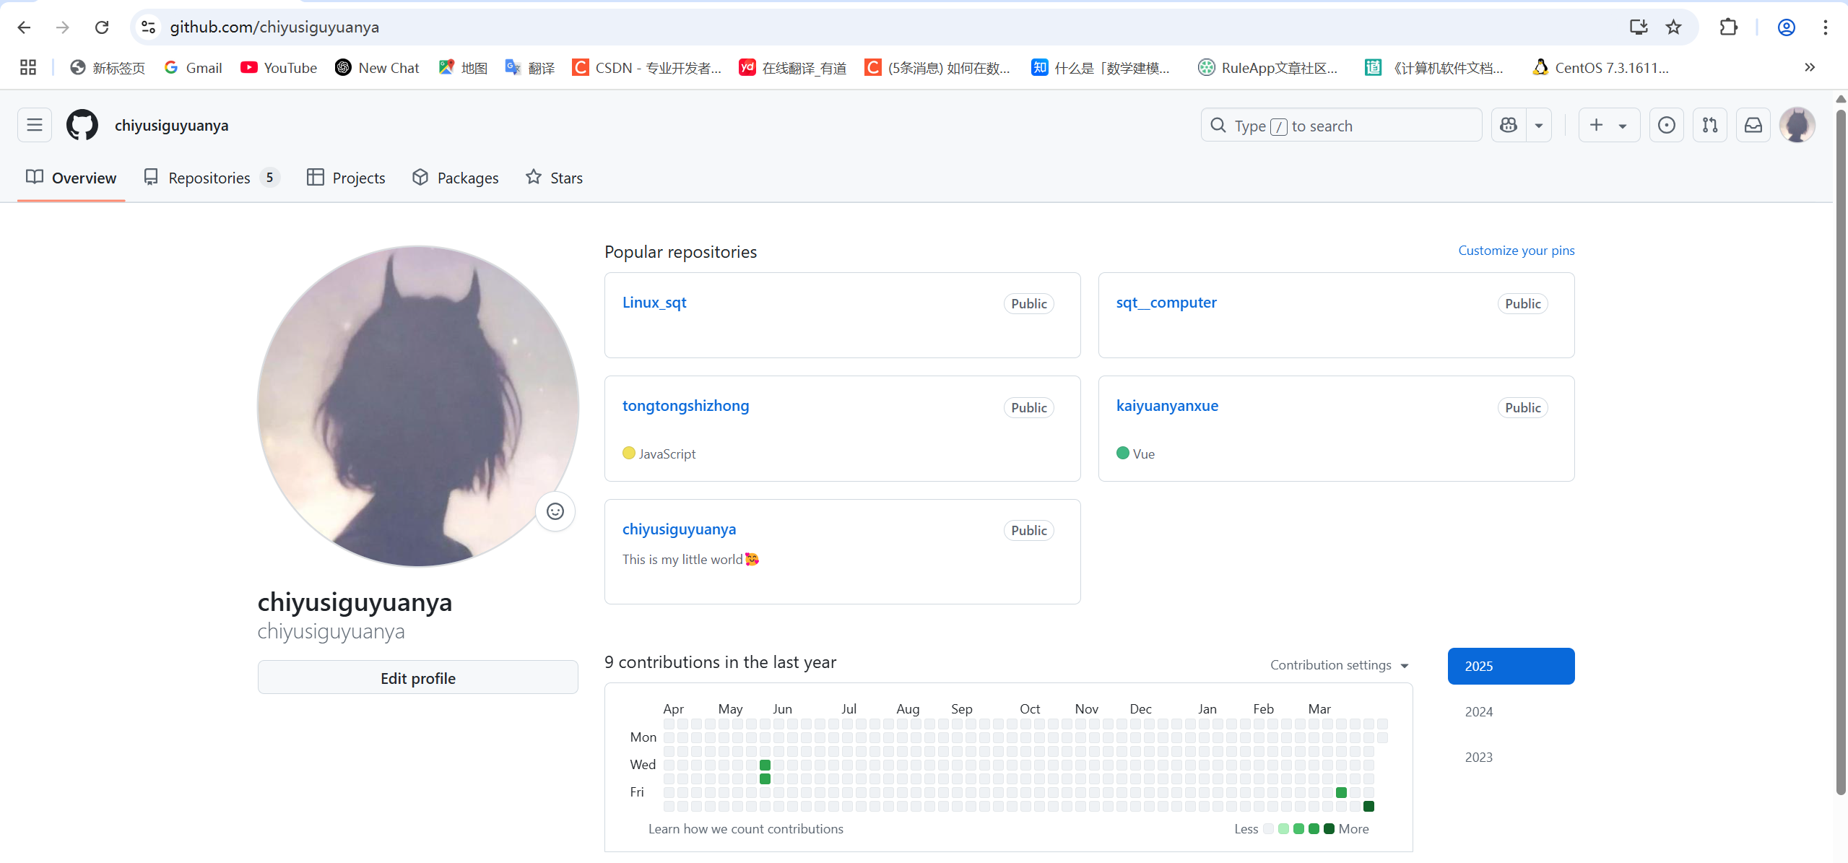Screen dimensions: 1848x863
Task: Switch to the Repositories tab
Action: (209, 178)
